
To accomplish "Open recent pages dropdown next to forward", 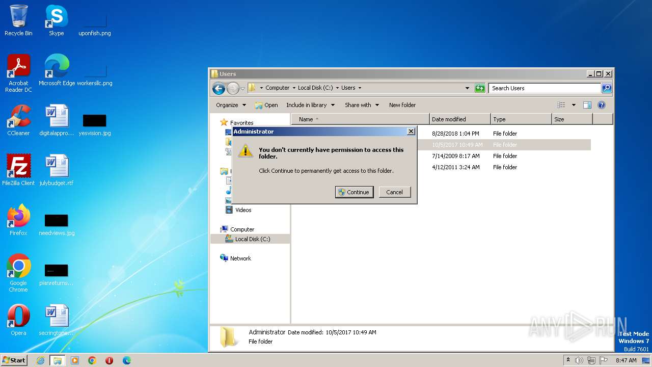I will pos(243,88).
